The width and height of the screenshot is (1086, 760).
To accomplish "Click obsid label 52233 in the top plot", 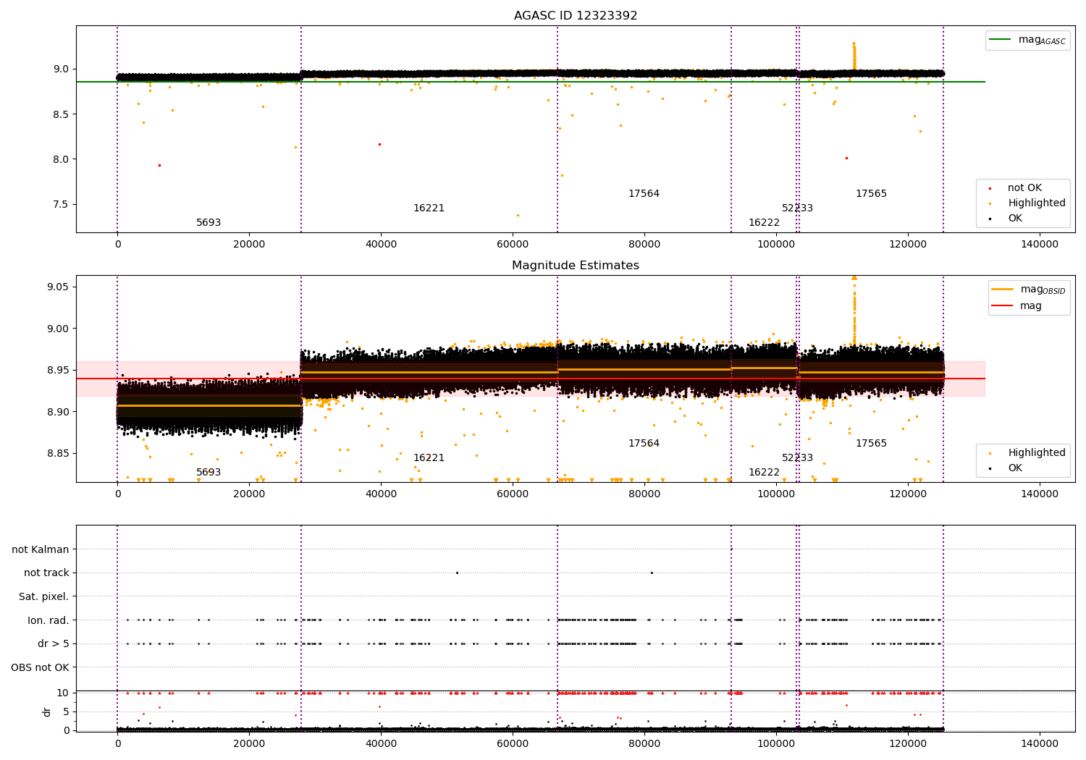I will coord(797,208).
